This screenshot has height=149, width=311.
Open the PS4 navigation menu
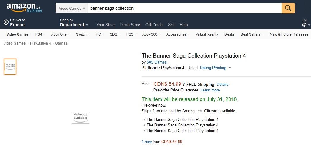click(40, 34)
